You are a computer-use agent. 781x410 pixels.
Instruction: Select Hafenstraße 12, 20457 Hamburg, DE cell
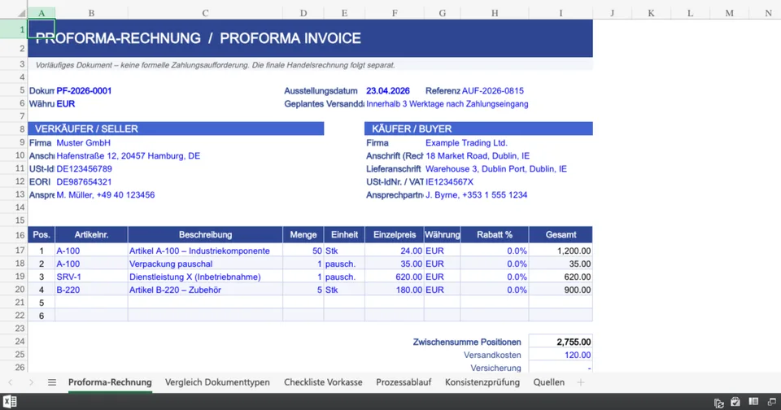point(128,155)
